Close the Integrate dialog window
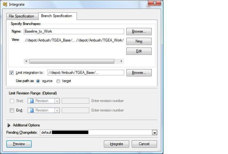This screenshot has width=228, height=154. click(155, 3)
